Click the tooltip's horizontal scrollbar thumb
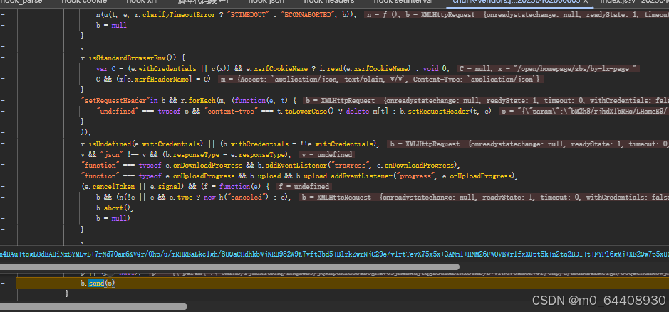The width and height of the screenshot is (669, 312). [230, 267]
